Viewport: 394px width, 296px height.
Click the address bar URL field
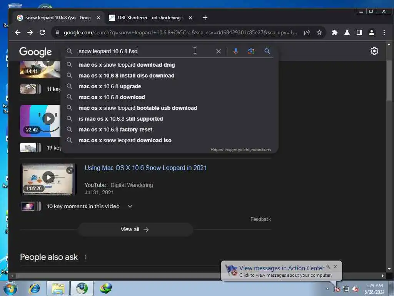pyautogui.click(x=180, y=32)
